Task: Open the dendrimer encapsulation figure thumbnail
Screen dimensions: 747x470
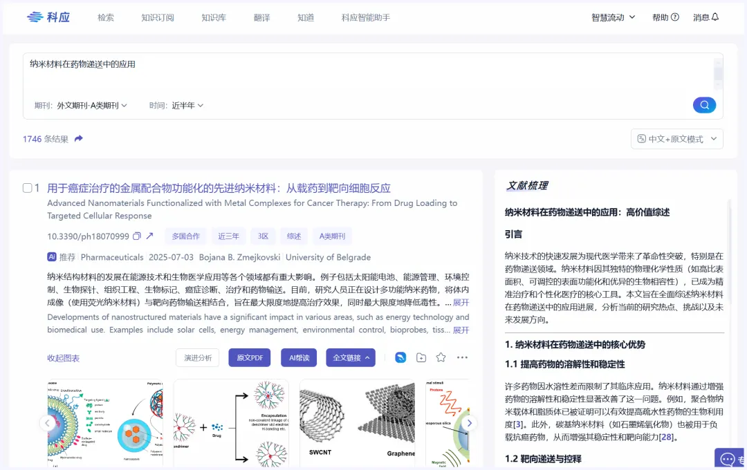Action: 231,423
